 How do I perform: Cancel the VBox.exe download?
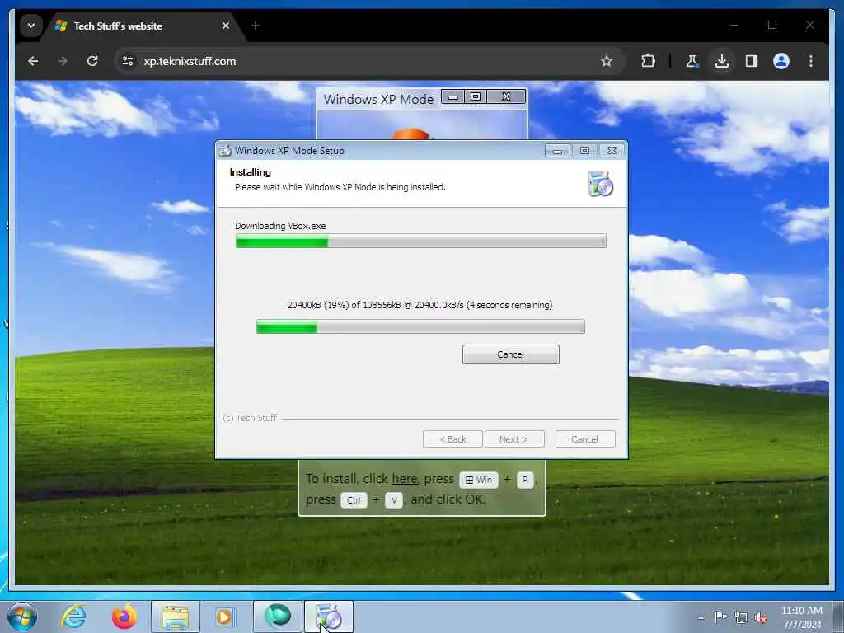[510, 354]
